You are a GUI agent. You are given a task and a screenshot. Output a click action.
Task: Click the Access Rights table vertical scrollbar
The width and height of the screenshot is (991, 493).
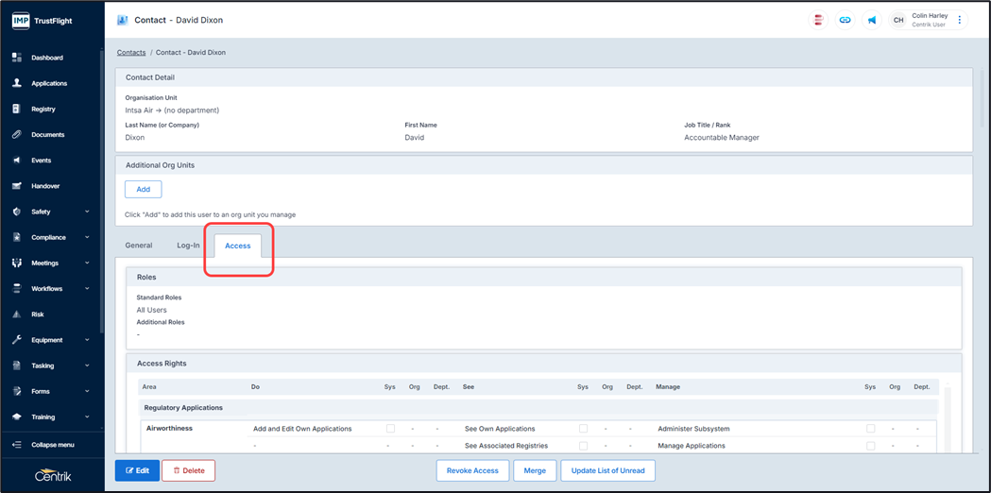coord(948,416)
